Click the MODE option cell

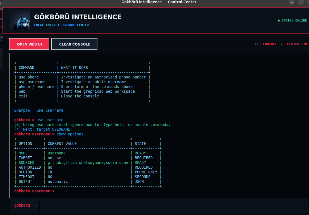23,153
